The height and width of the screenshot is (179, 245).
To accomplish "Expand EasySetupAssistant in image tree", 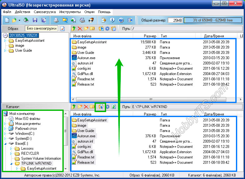I will (x=5, y=41).
